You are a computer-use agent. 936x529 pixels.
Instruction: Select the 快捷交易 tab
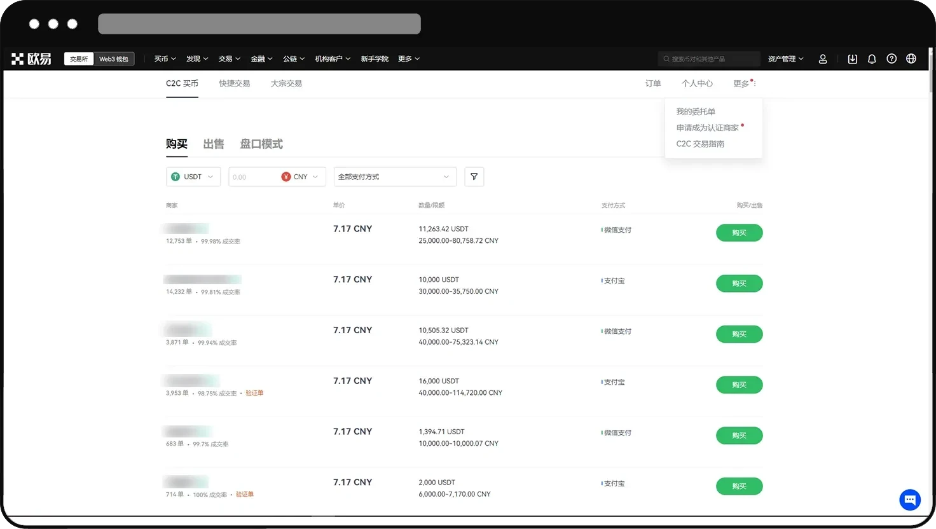point(235,83)
